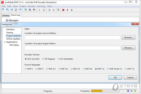Choose PHP 5.3 source language
This screenshot has width=141, height=94.
tap(51, 69)
